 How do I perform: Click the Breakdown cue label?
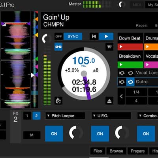coord(130,56)
